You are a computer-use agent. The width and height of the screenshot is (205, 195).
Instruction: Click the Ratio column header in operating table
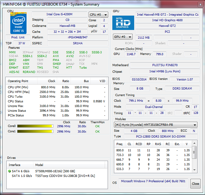(64, 81)
